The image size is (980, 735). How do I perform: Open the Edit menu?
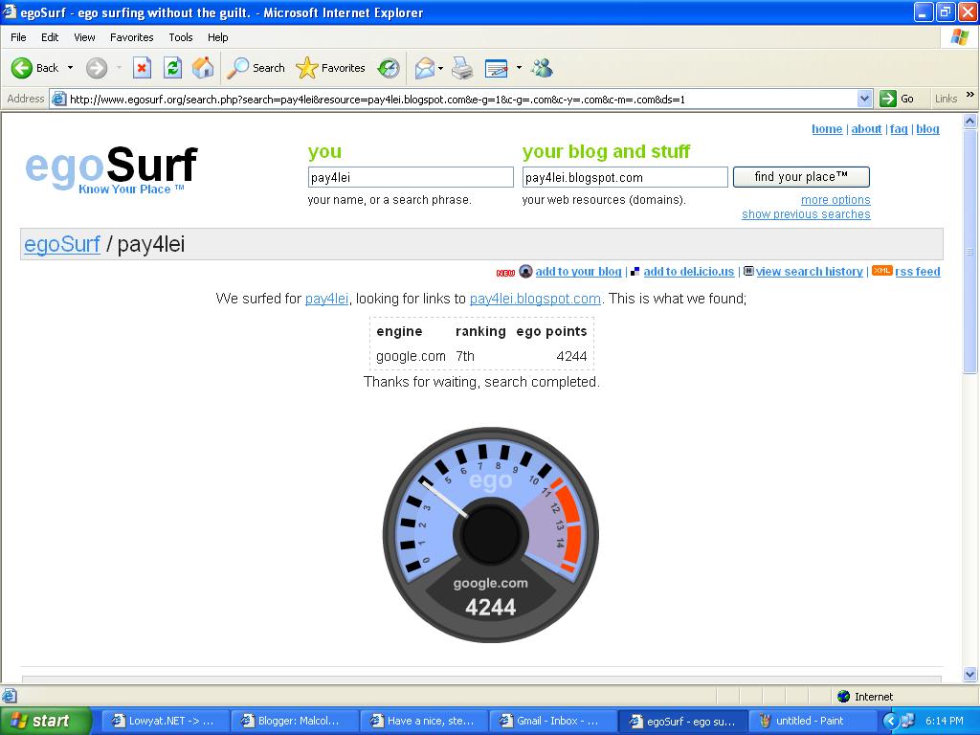tap(50, 37)
